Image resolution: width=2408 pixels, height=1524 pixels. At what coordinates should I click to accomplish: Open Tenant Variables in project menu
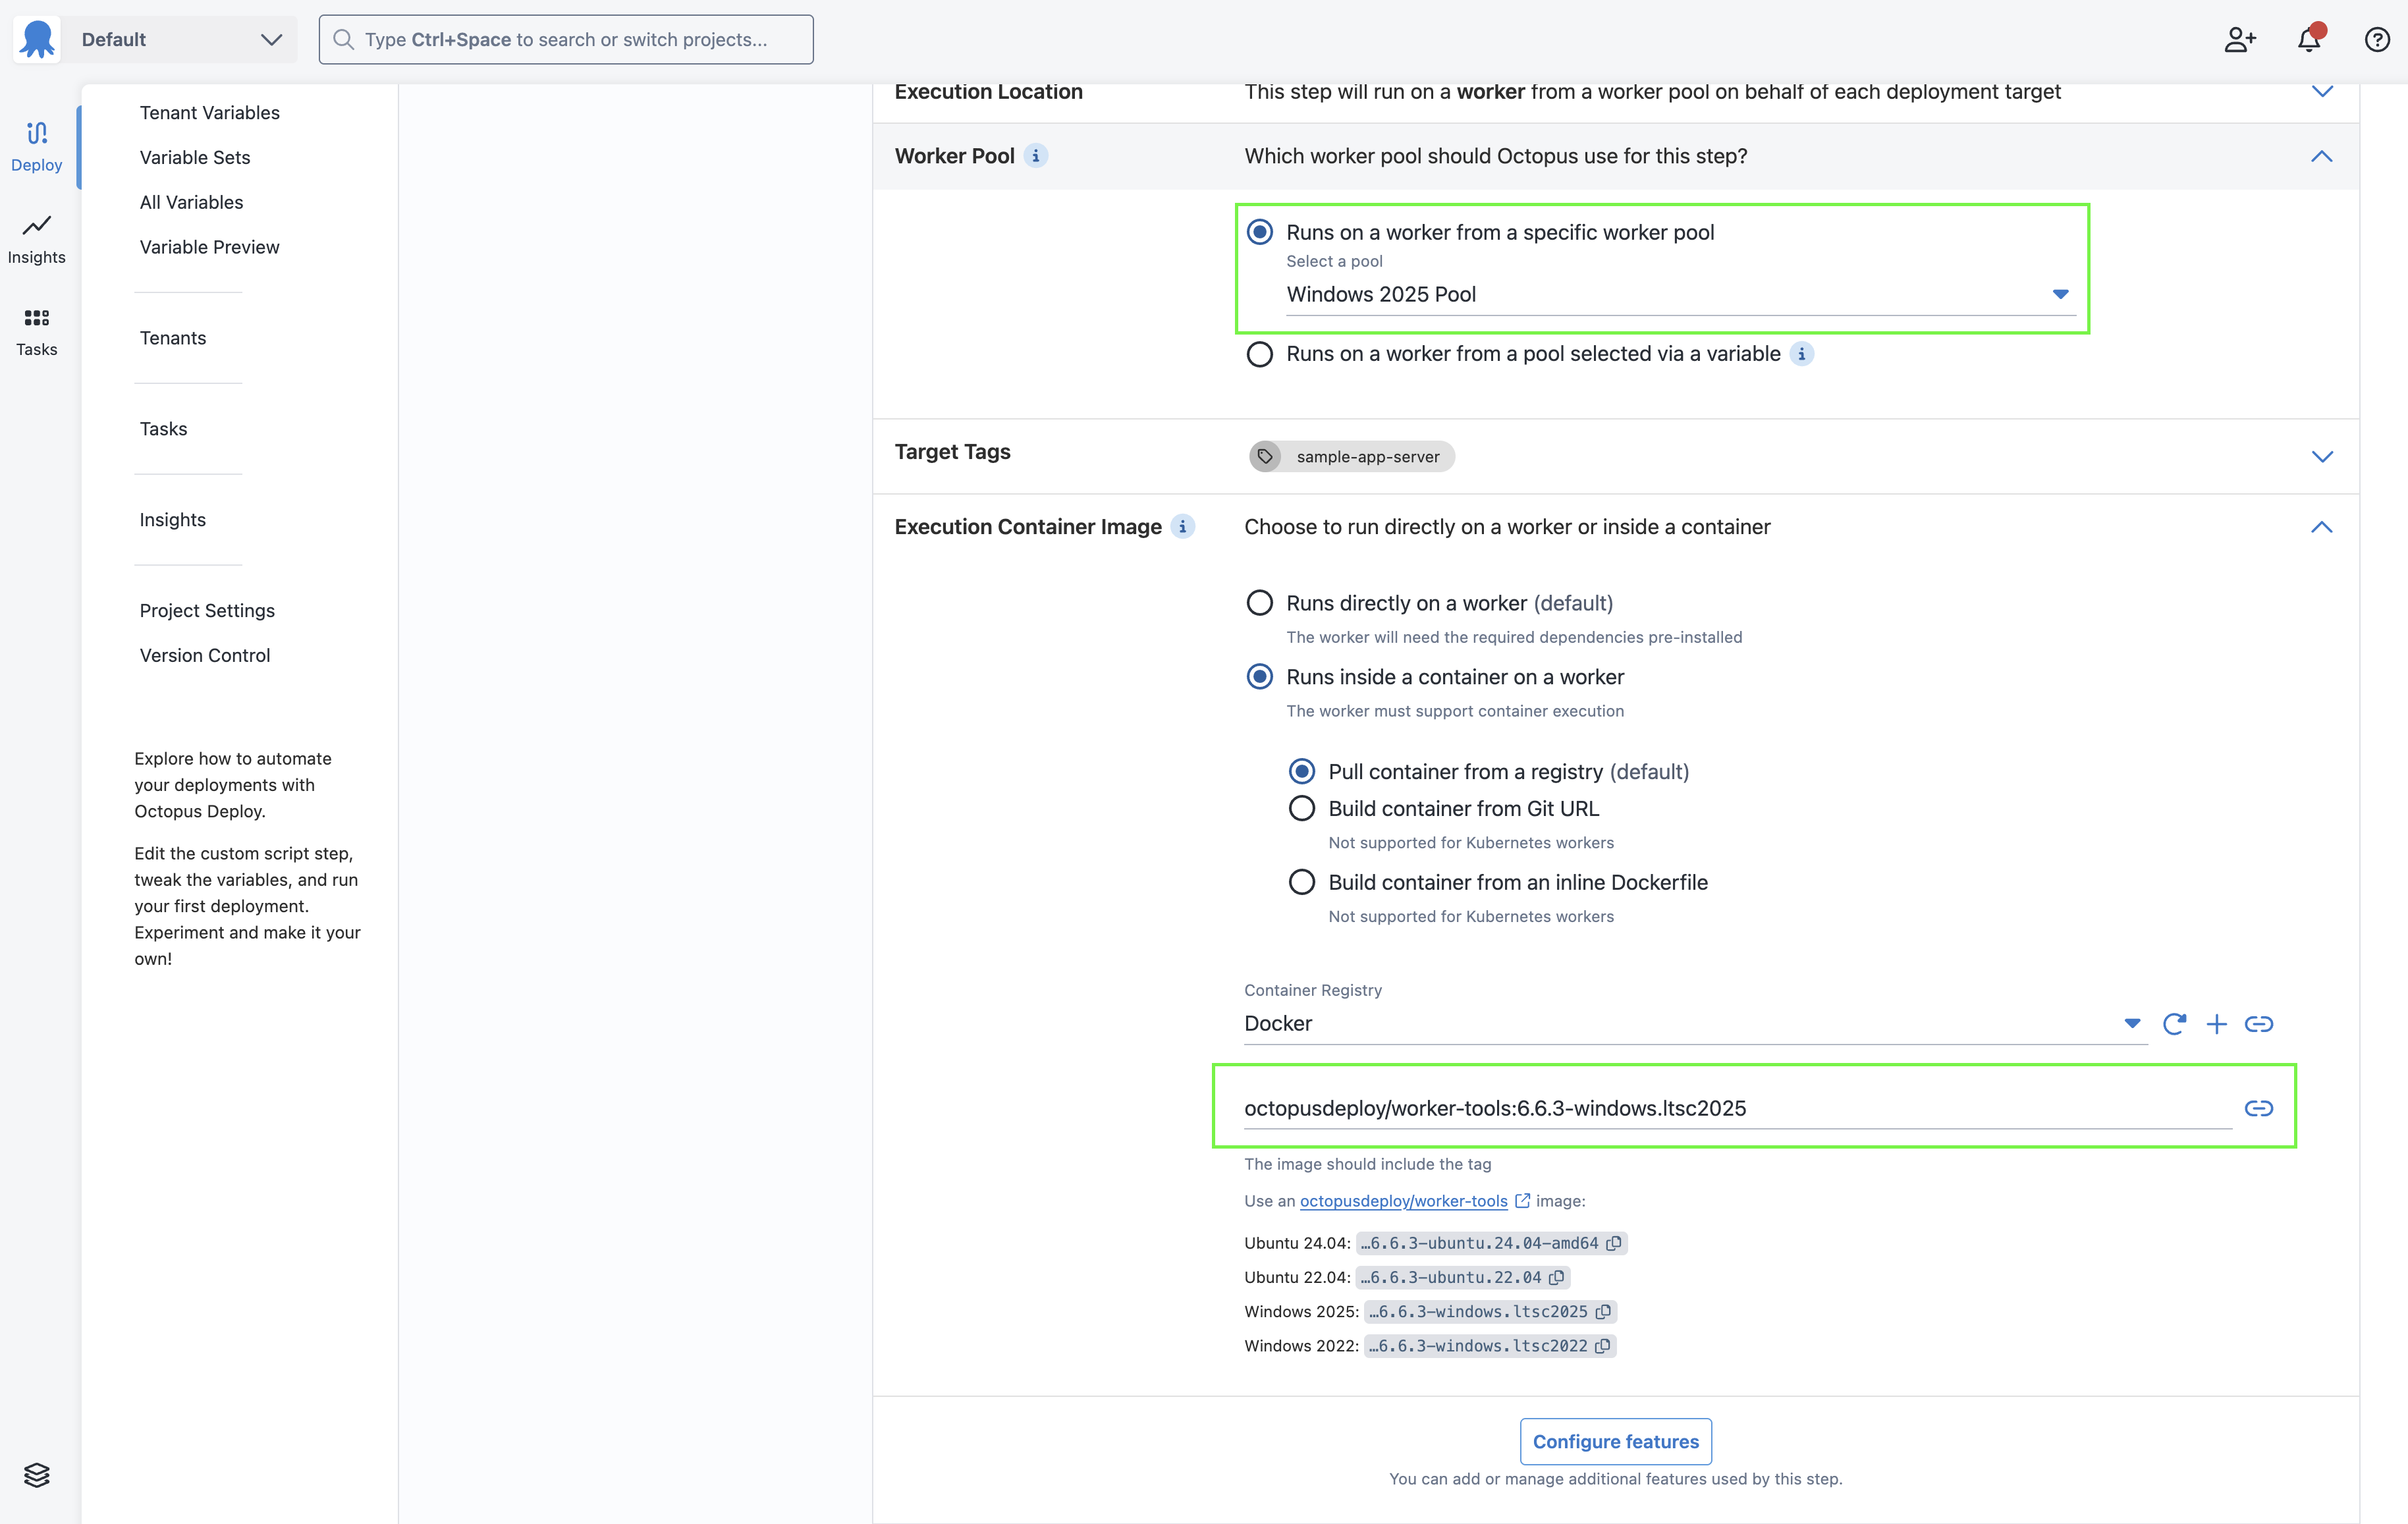210,113
